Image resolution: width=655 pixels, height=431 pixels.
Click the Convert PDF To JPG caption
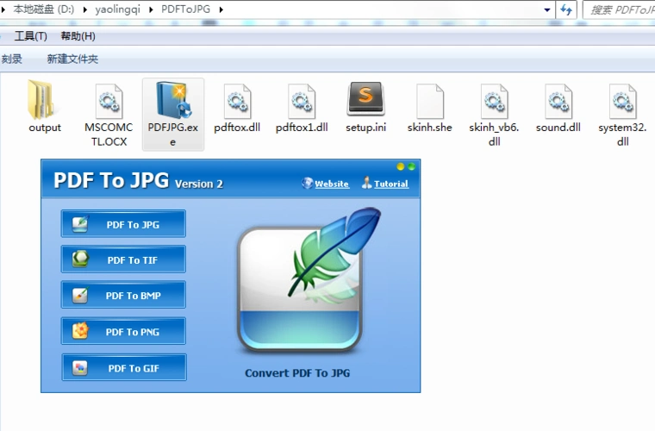point(297,373)
